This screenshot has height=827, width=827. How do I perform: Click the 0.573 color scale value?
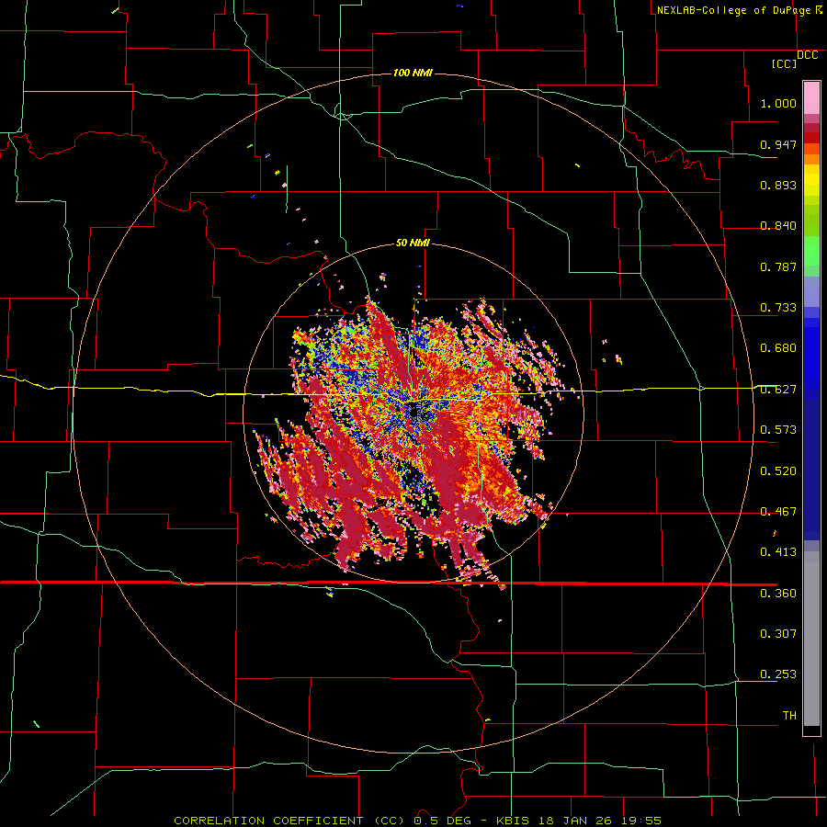[778, 430]
